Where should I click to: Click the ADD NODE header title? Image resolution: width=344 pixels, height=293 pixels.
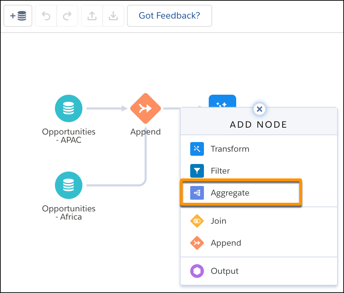(x=259, y=125)
